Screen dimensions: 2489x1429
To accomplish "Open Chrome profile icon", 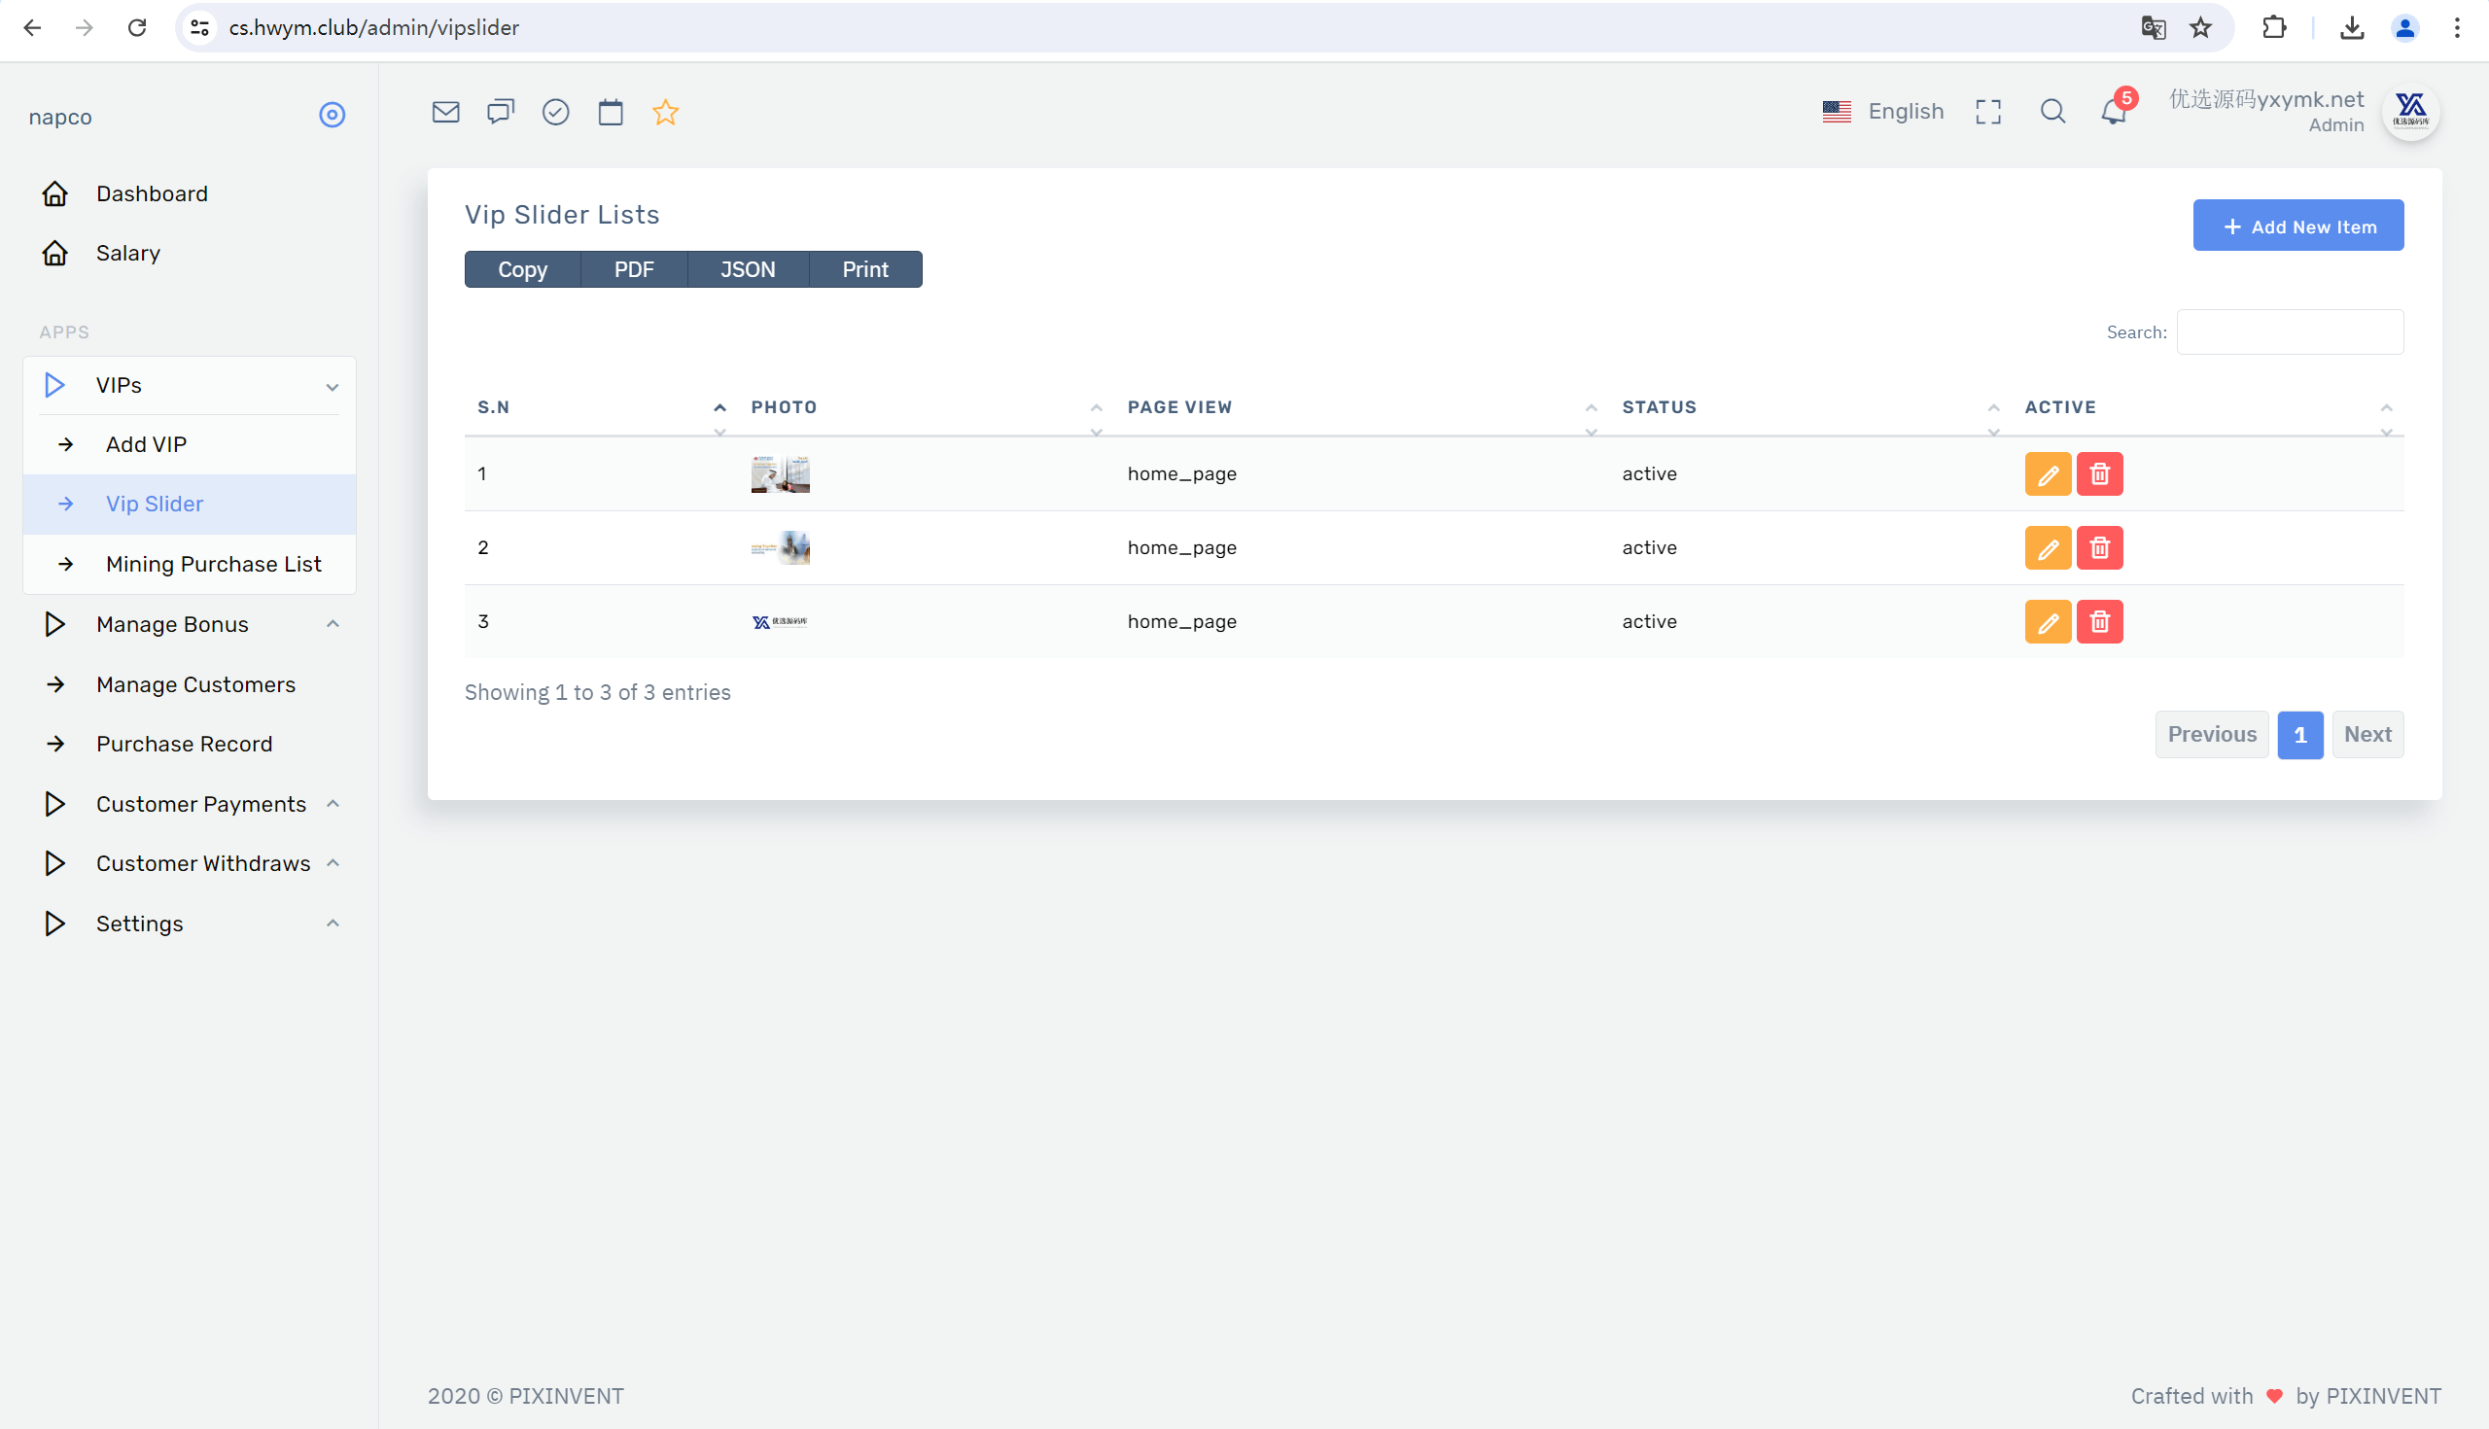I will tap(2404, 27).
